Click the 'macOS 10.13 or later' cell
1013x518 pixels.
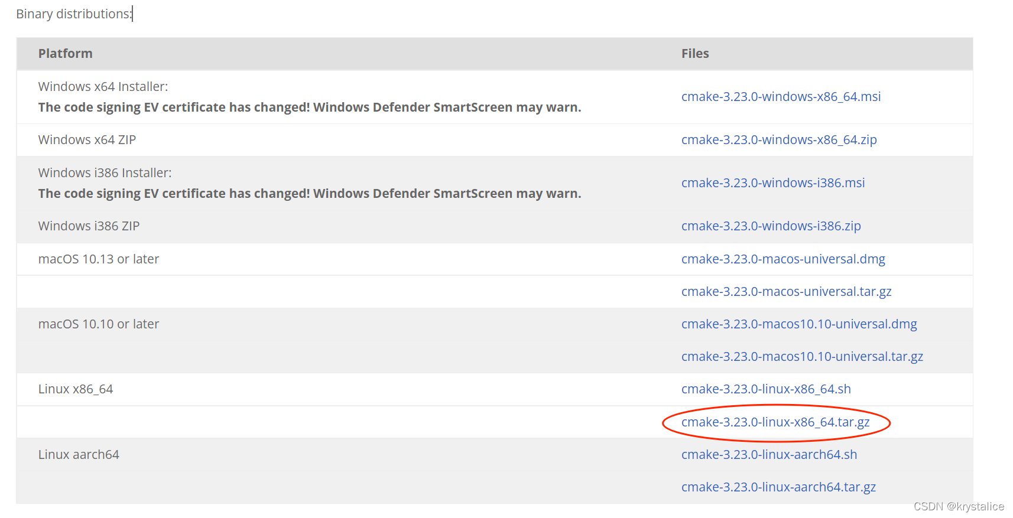coord(99,259)
